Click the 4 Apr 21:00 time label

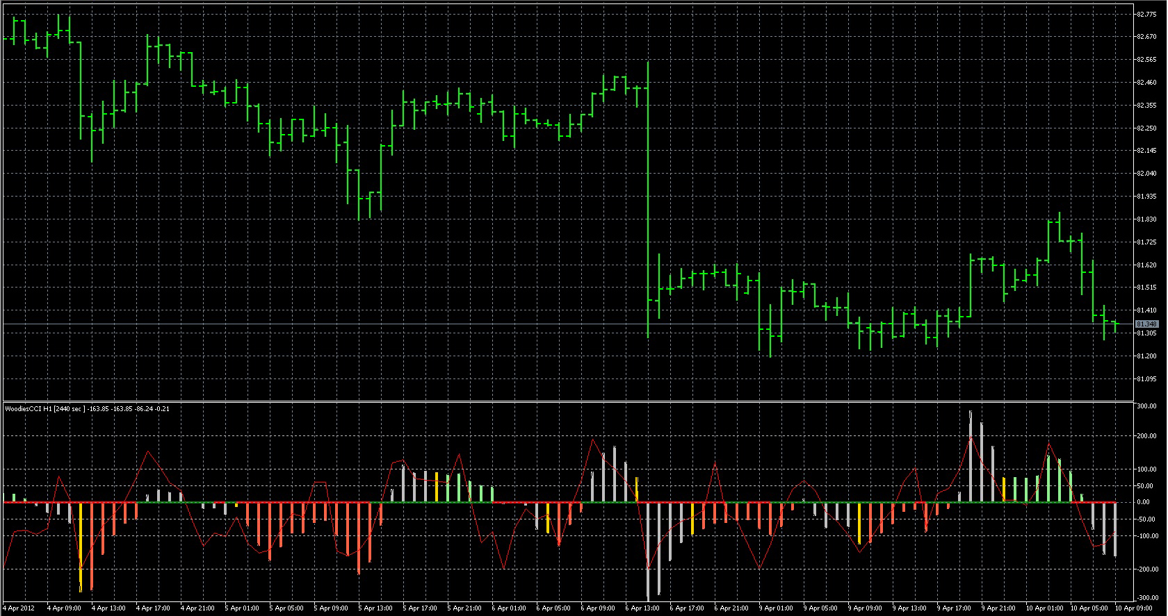pos(197,608)
